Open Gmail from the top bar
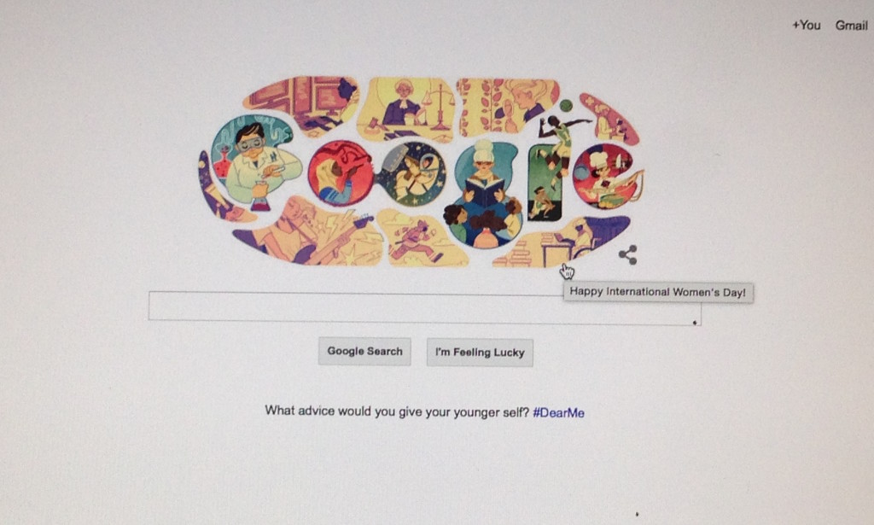The height and width of the screenshot is (525, 874). pos(851,25)
